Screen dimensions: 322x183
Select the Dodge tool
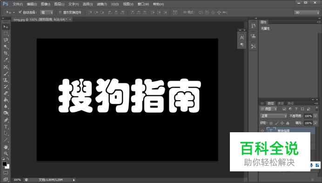click(x=6, y=113)
